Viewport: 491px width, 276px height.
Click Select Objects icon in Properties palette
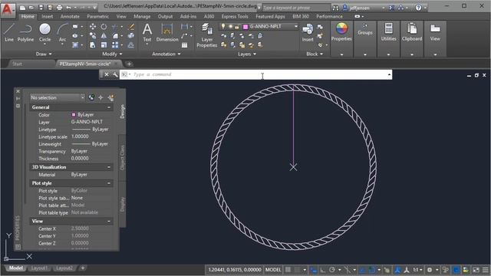(101, 97)
